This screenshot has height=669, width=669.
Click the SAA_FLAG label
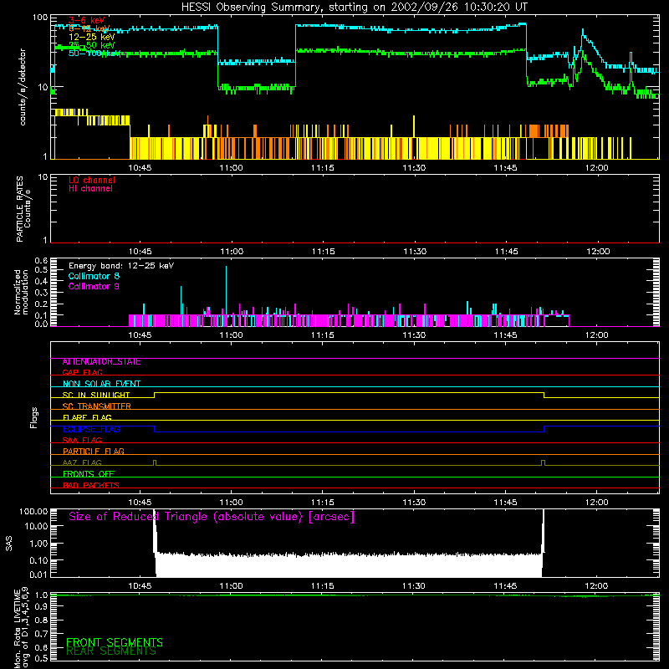click(82, 440)
